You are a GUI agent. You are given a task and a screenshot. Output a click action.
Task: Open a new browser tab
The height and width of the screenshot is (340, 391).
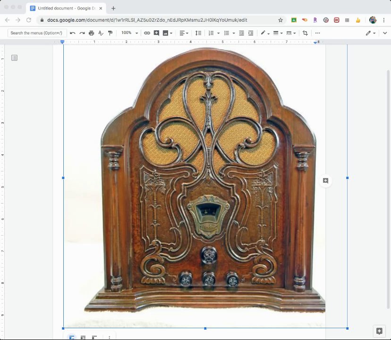point(113,8)
